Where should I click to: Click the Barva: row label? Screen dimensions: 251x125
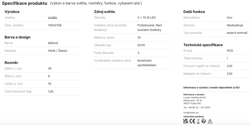pyautogui.click(x=9, y=43)
